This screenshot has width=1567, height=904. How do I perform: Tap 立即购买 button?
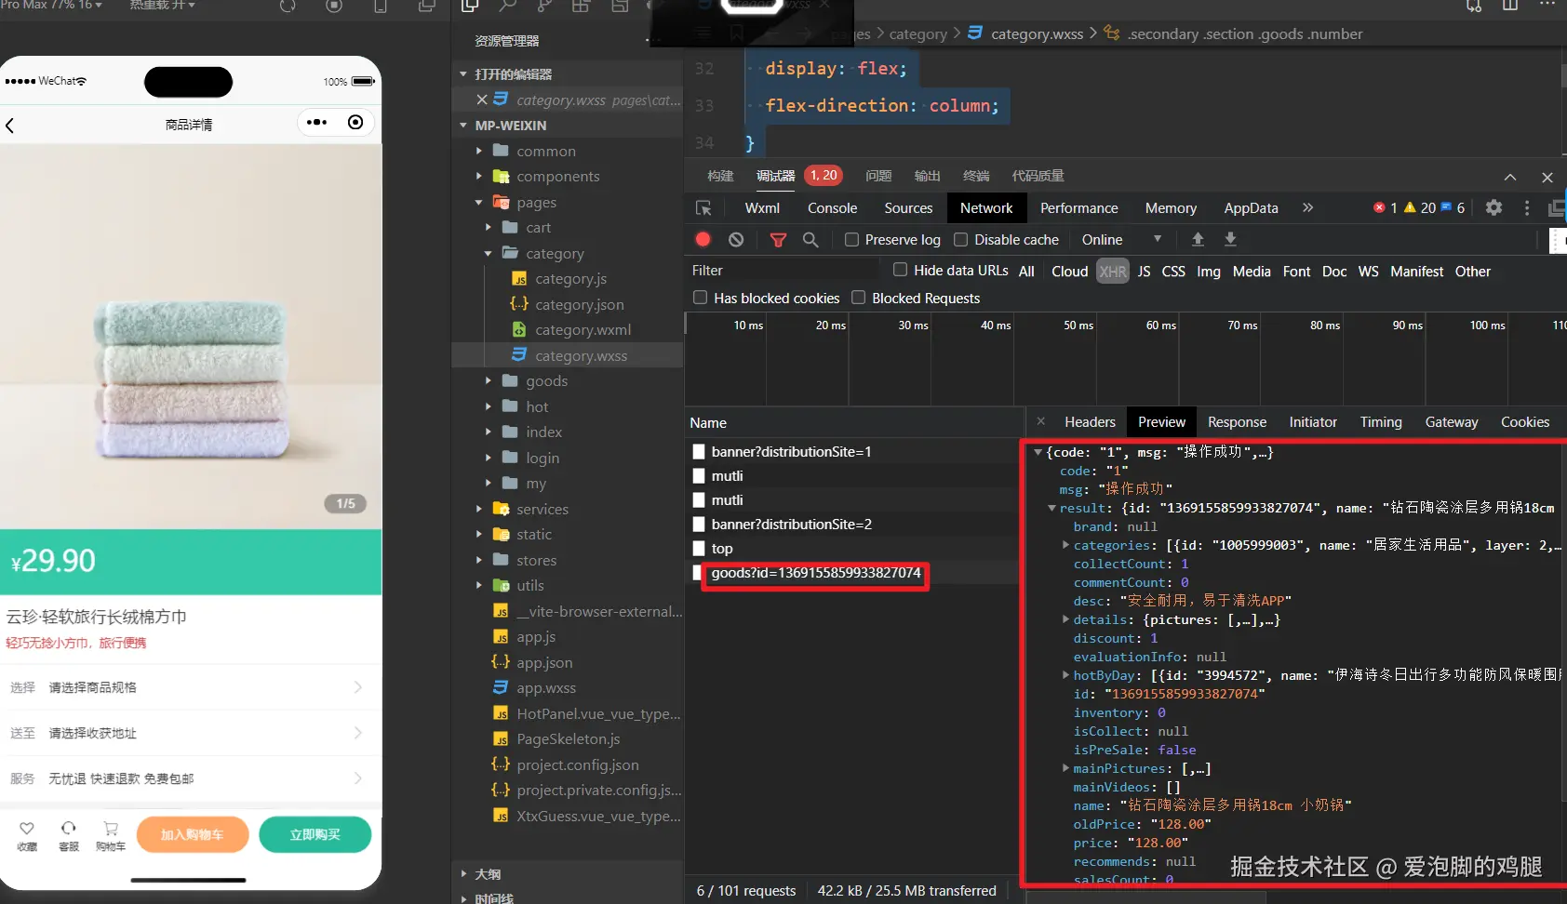coord(315,834)
